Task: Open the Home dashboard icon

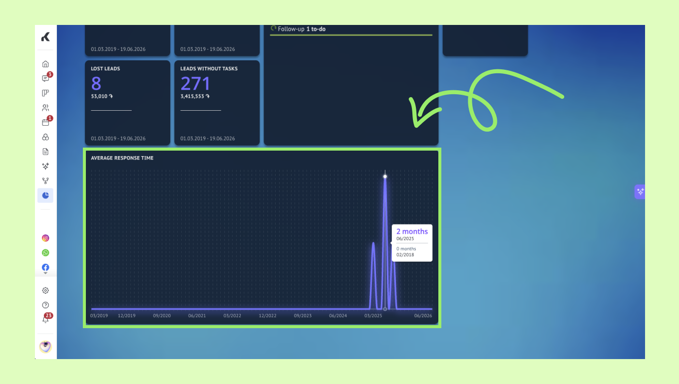Action: tap(45, 64)
